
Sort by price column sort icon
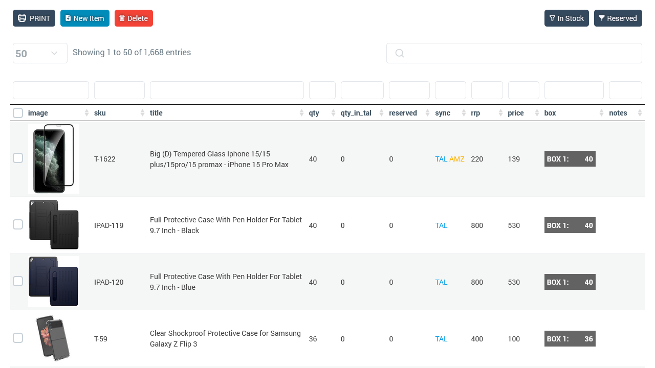[x=537, y=113]
